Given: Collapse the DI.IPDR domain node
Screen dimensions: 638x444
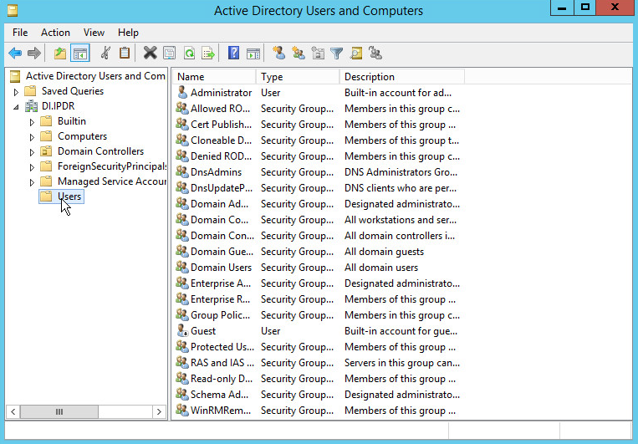Looking at the screenshot, I should coord(16,107).
